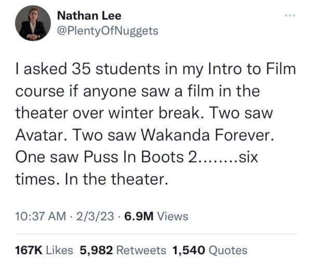Image resolution: width=312 pixels, height=264 pixels.
Task: View the 5,982 Retweets list
Action: 123,250
